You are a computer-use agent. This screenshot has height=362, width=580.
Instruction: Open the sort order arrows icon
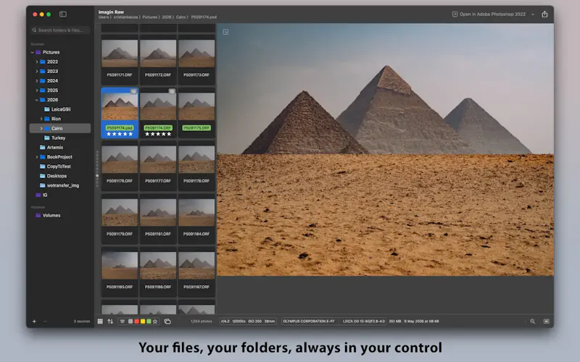coord(110,321)
